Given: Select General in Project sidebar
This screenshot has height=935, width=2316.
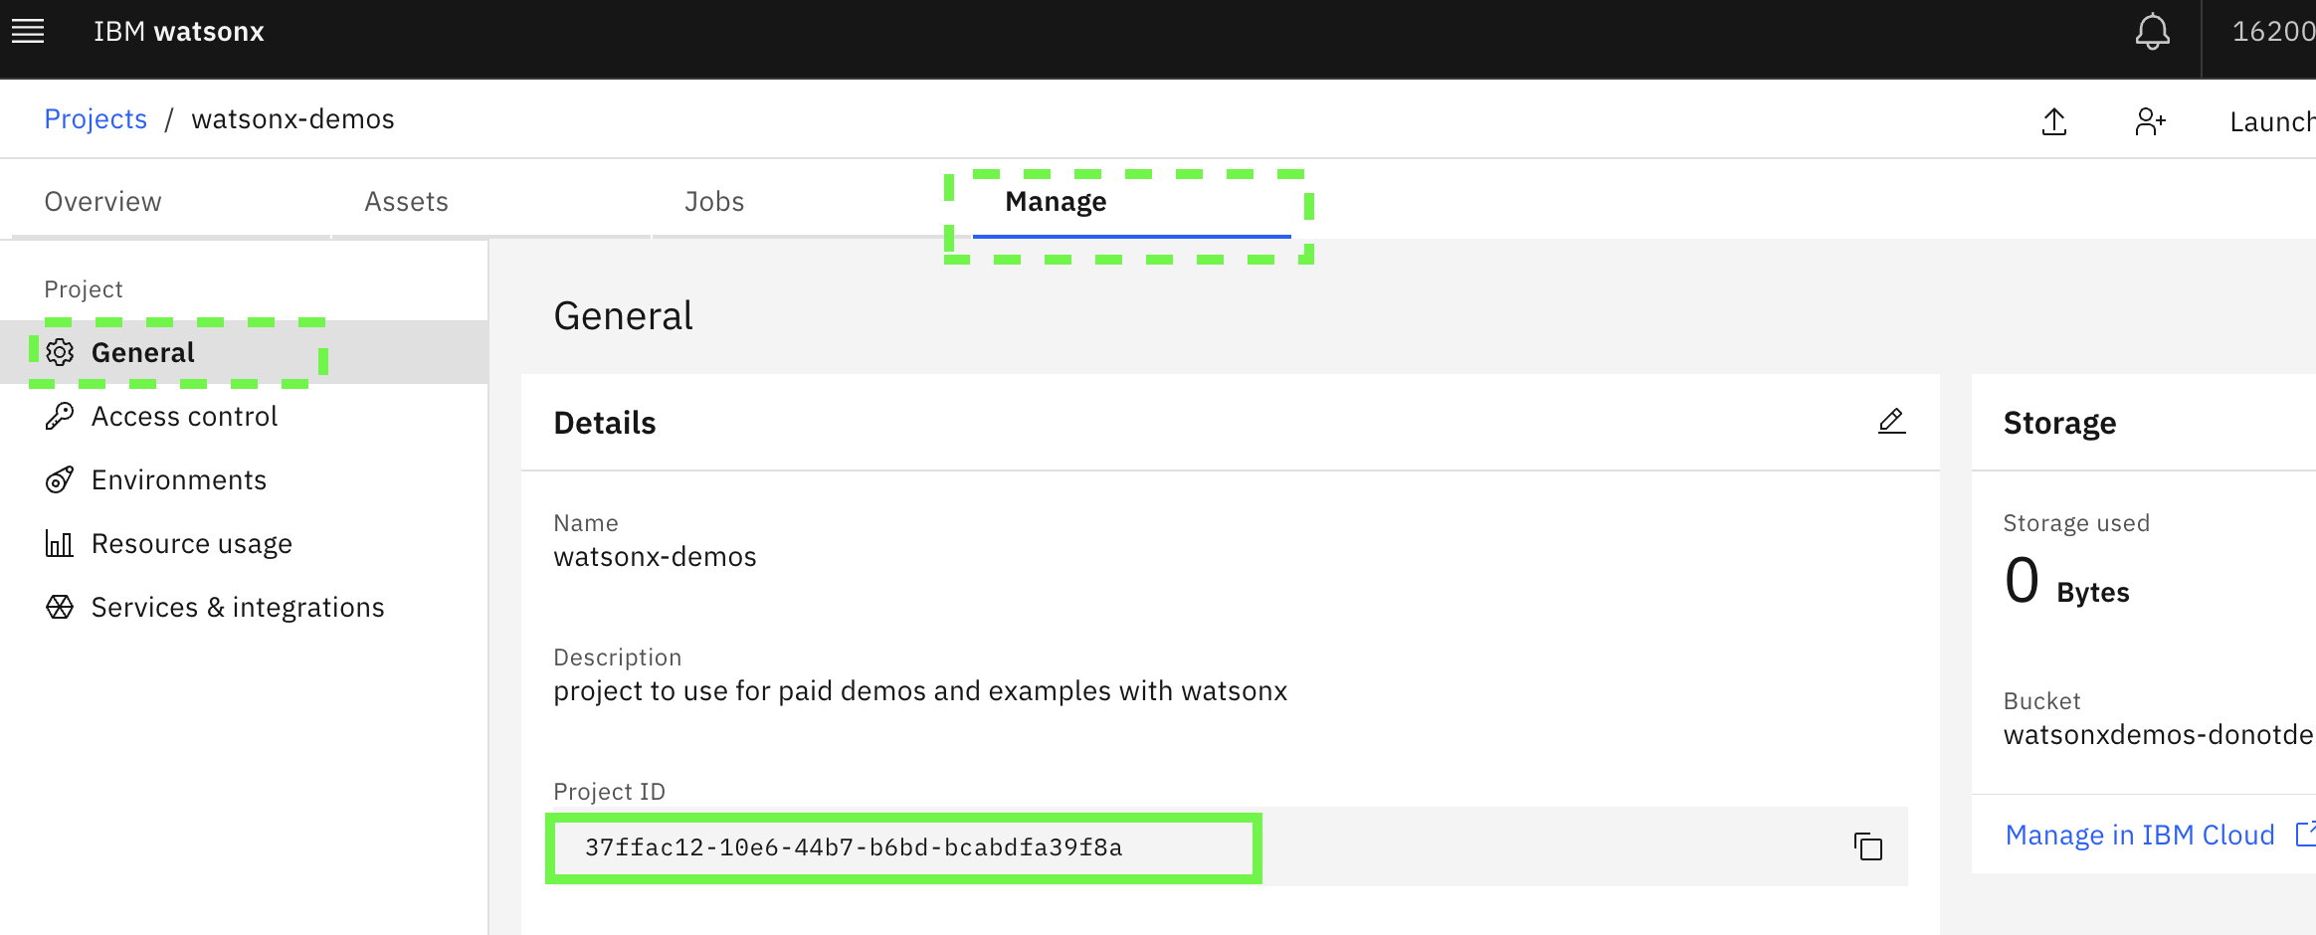Looking at the screenshot, I should [x=244, y=352].
